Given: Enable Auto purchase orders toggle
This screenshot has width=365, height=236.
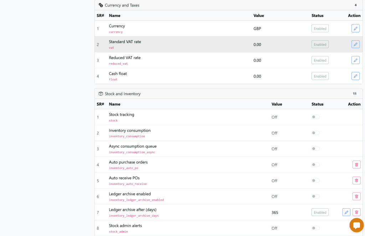Looking at the screenshot, I should pyautogui.click(x=316, y=164).
